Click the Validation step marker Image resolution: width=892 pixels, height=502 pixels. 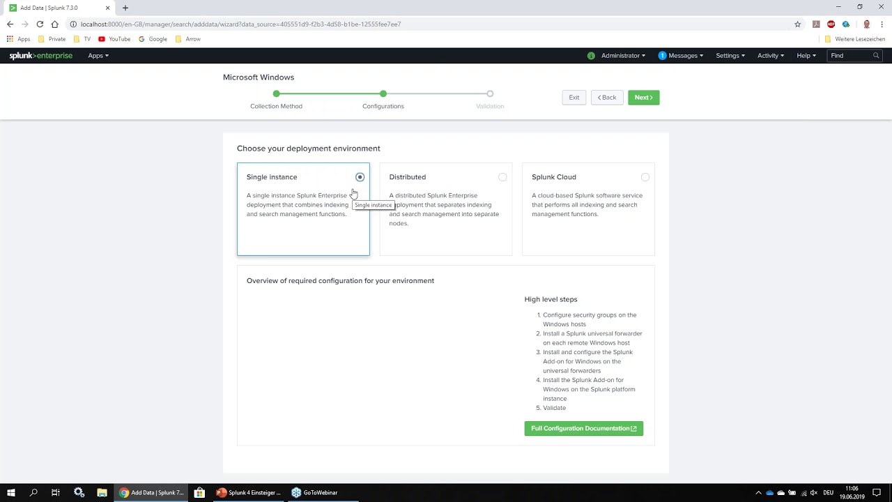point(490,93)
